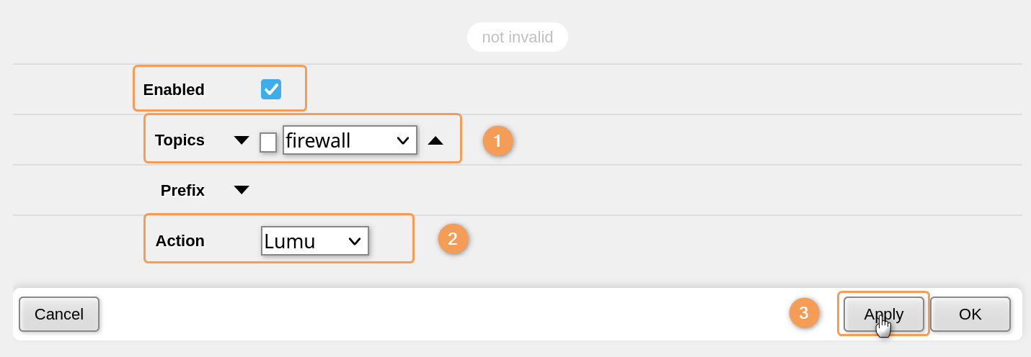Click the orange step 2 badge
1031x357 pixels.
tap(453, 239)
